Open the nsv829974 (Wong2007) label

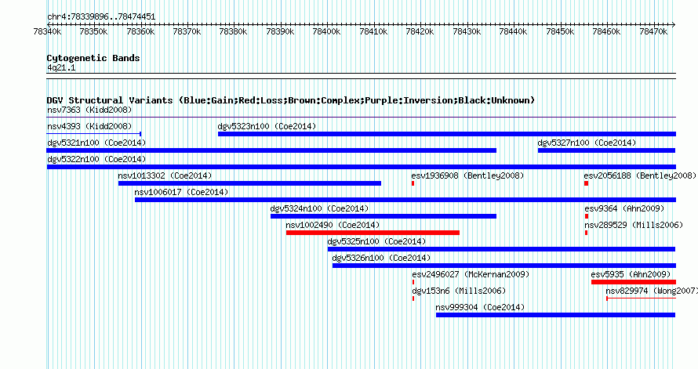pyautogui.click(x=652, y=291)
